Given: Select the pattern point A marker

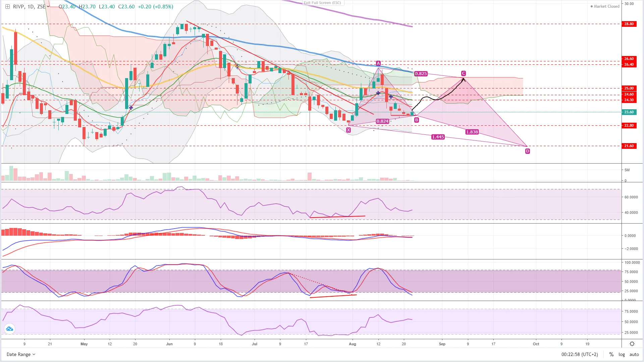Looking at the screenshot, I should [x=378, y=63].
